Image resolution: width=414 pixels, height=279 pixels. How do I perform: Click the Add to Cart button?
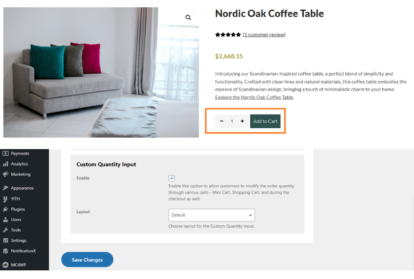tap(265, 121)
